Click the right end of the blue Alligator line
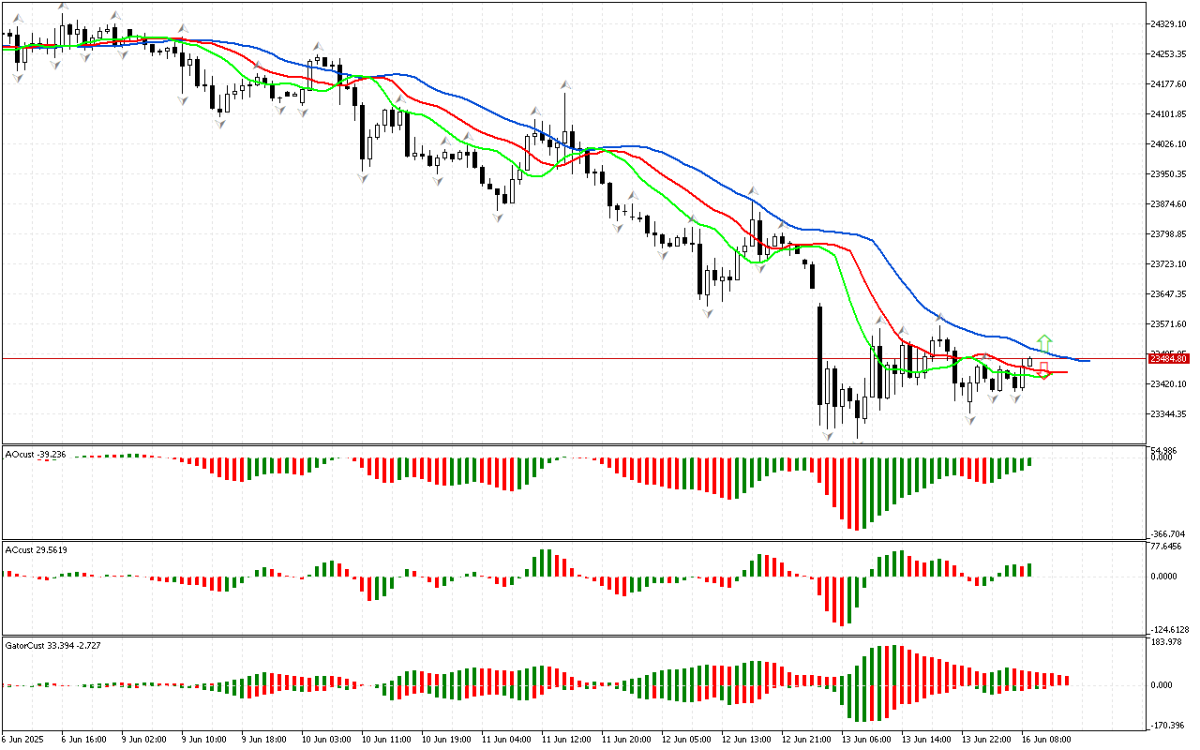 [x=1086, y=361]
